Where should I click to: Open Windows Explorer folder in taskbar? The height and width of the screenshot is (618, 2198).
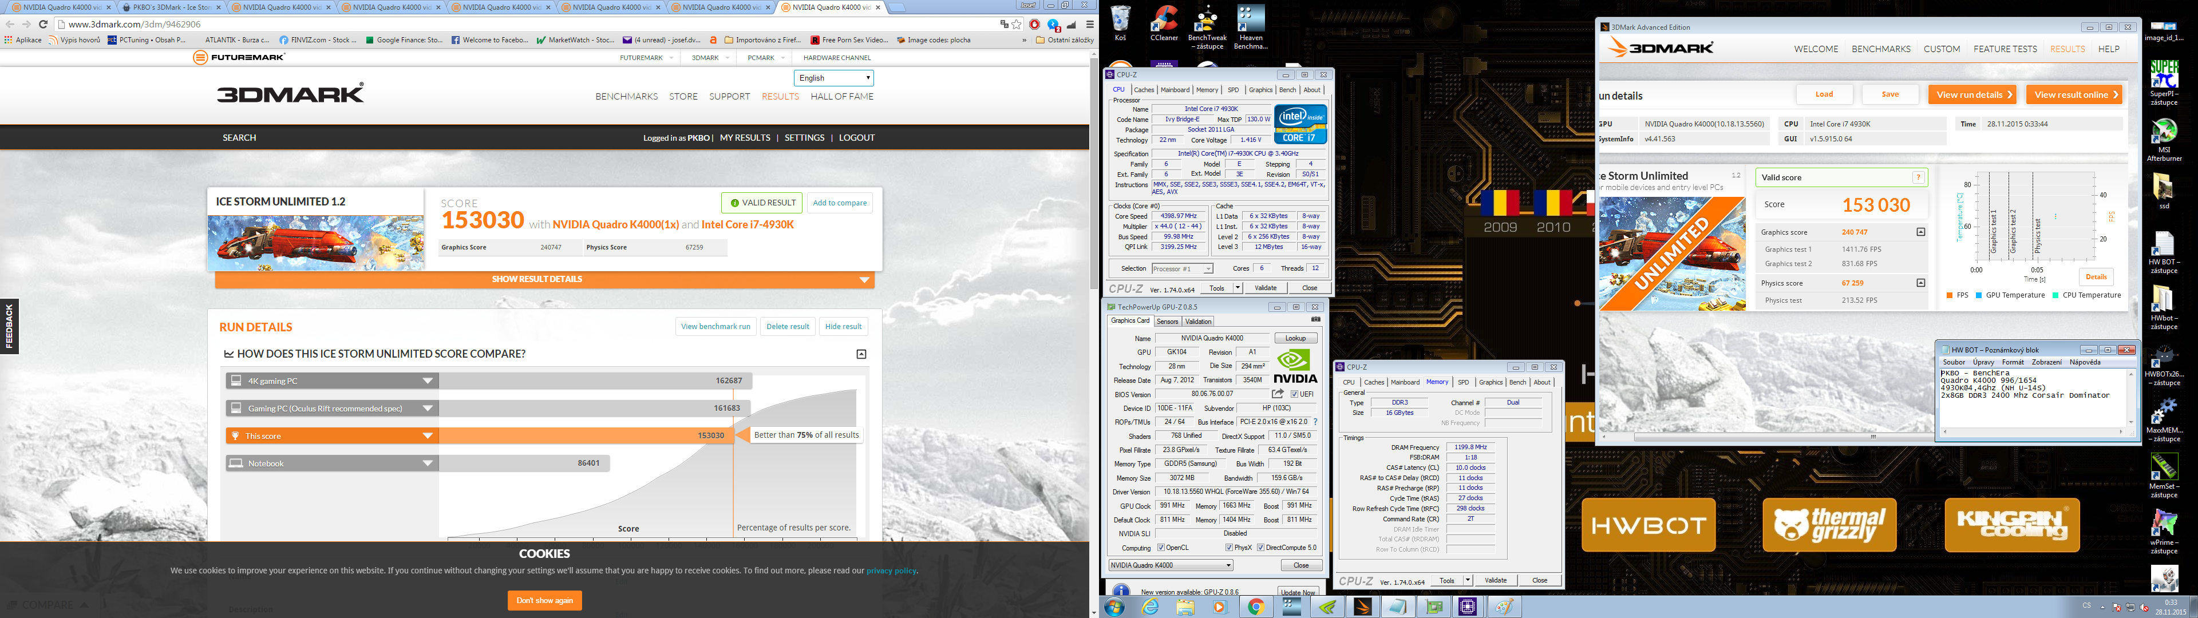1185,607
